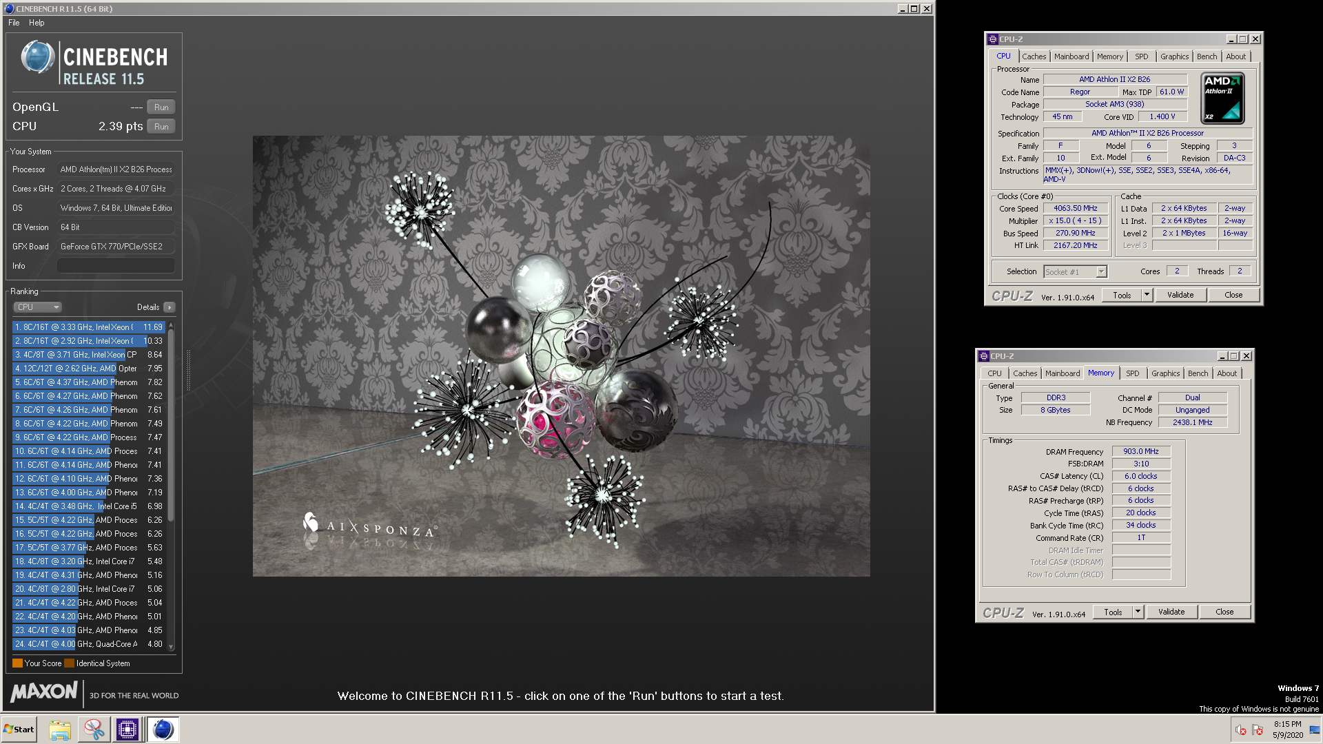The height and width of the screenshot is (744, 1323).
Task: Click the CPU-Z icon in top window title
Action: (992, 39)
